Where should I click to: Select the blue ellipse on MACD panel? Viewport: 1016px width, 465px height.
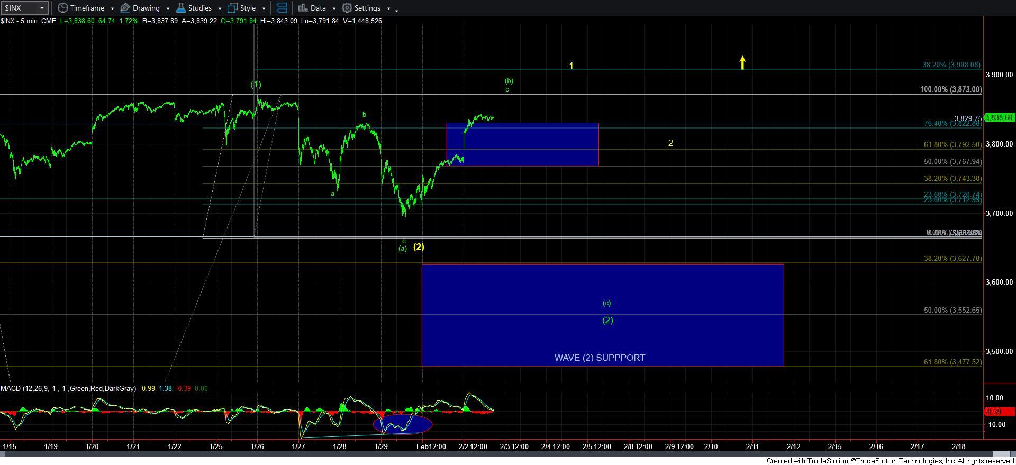(x=403, y=424)
